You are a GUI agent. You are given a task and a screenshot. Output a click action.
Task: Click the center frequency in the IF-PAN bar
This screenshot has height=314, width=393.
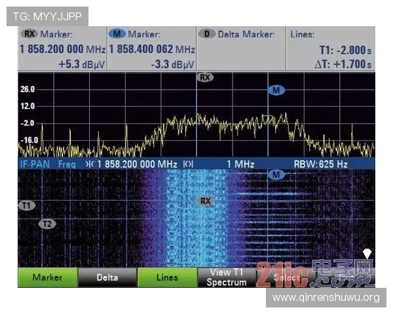point(137,164)
